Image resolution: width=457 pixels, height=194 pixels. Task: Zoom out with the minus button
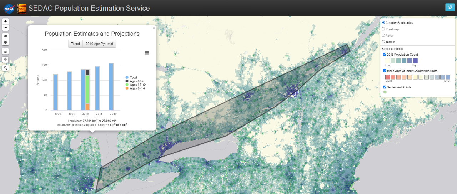click(x=5, y=27)
